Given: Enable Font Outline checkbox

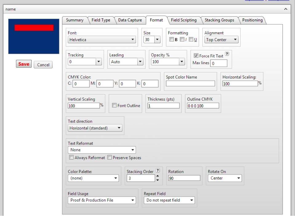Looking at the screenshot, I should (114, 105).
